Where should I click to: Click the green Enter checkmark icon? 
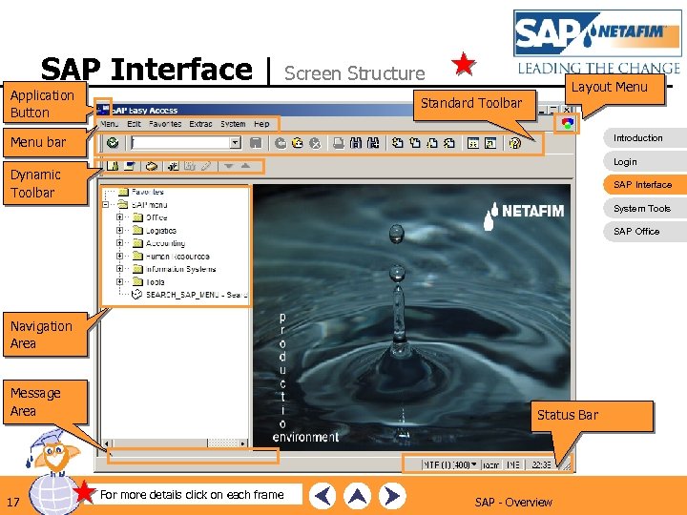[113, 143]
